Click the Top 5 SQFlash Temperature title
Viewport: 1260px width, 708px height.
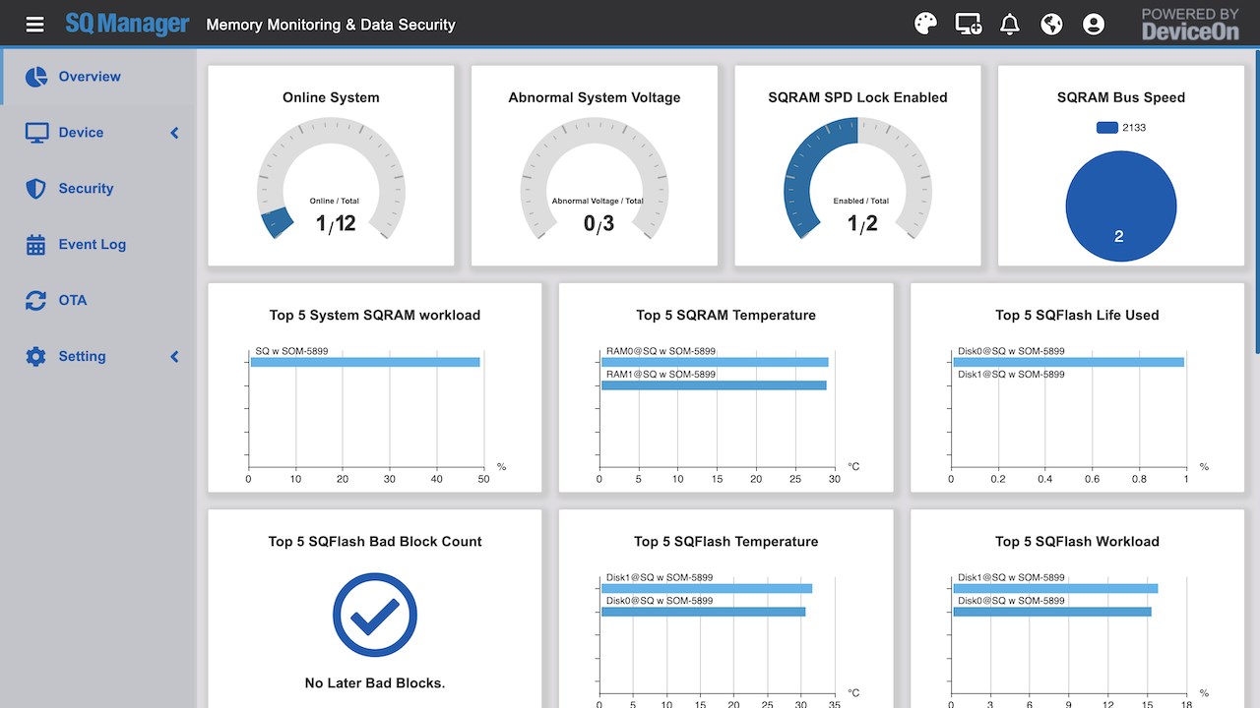coord(725,541)
